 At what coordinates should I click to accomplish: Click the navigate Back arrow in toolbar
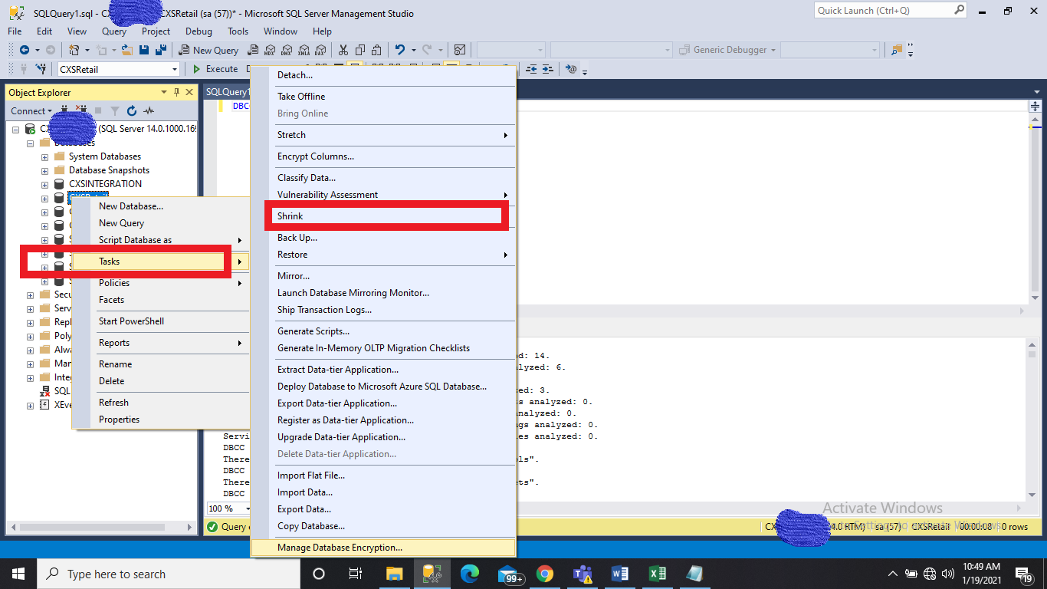pyautogui.click(x=25, y=50)
